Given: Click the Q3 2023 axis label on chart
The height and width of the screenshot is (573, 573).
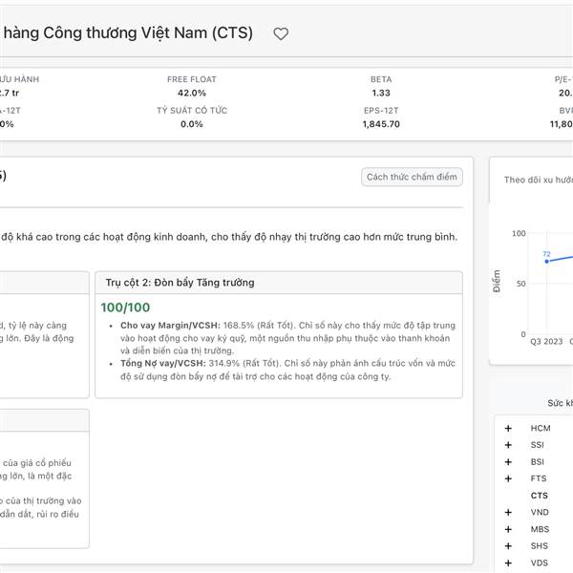Looking at the screenshot, I should point(546,342).
